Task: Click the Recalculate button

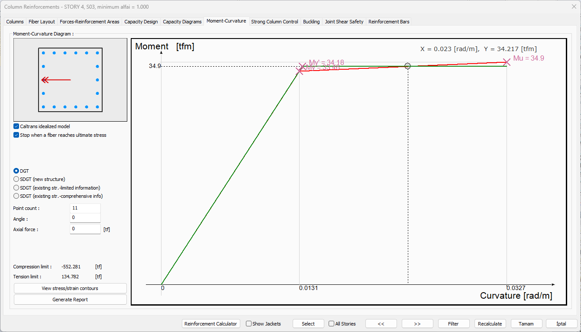Action: [490, 324]
